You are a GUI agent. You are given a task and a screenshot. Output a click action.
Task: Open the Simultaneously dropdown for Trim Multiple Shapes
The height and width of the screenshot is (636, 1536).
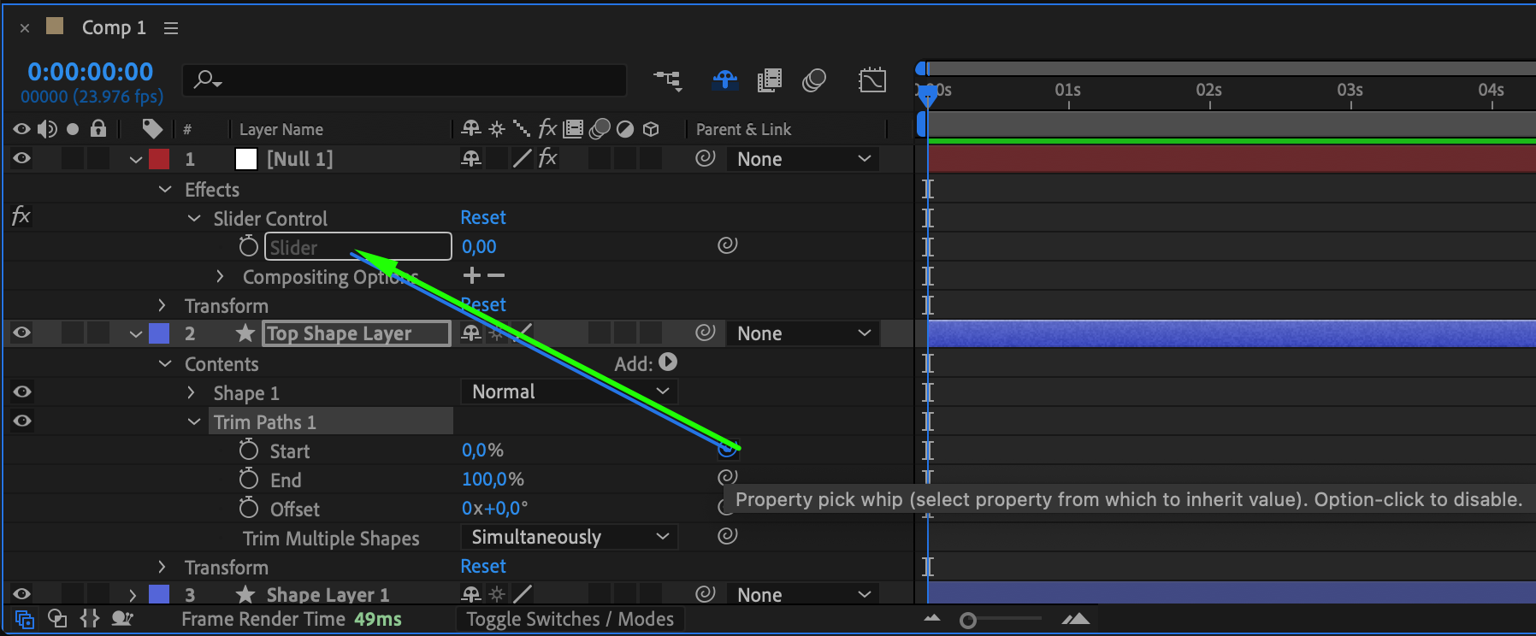point(570,537)
